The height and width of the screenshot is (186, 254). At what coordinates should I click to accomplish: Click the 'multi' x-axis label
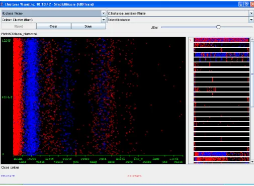(120, 159)
